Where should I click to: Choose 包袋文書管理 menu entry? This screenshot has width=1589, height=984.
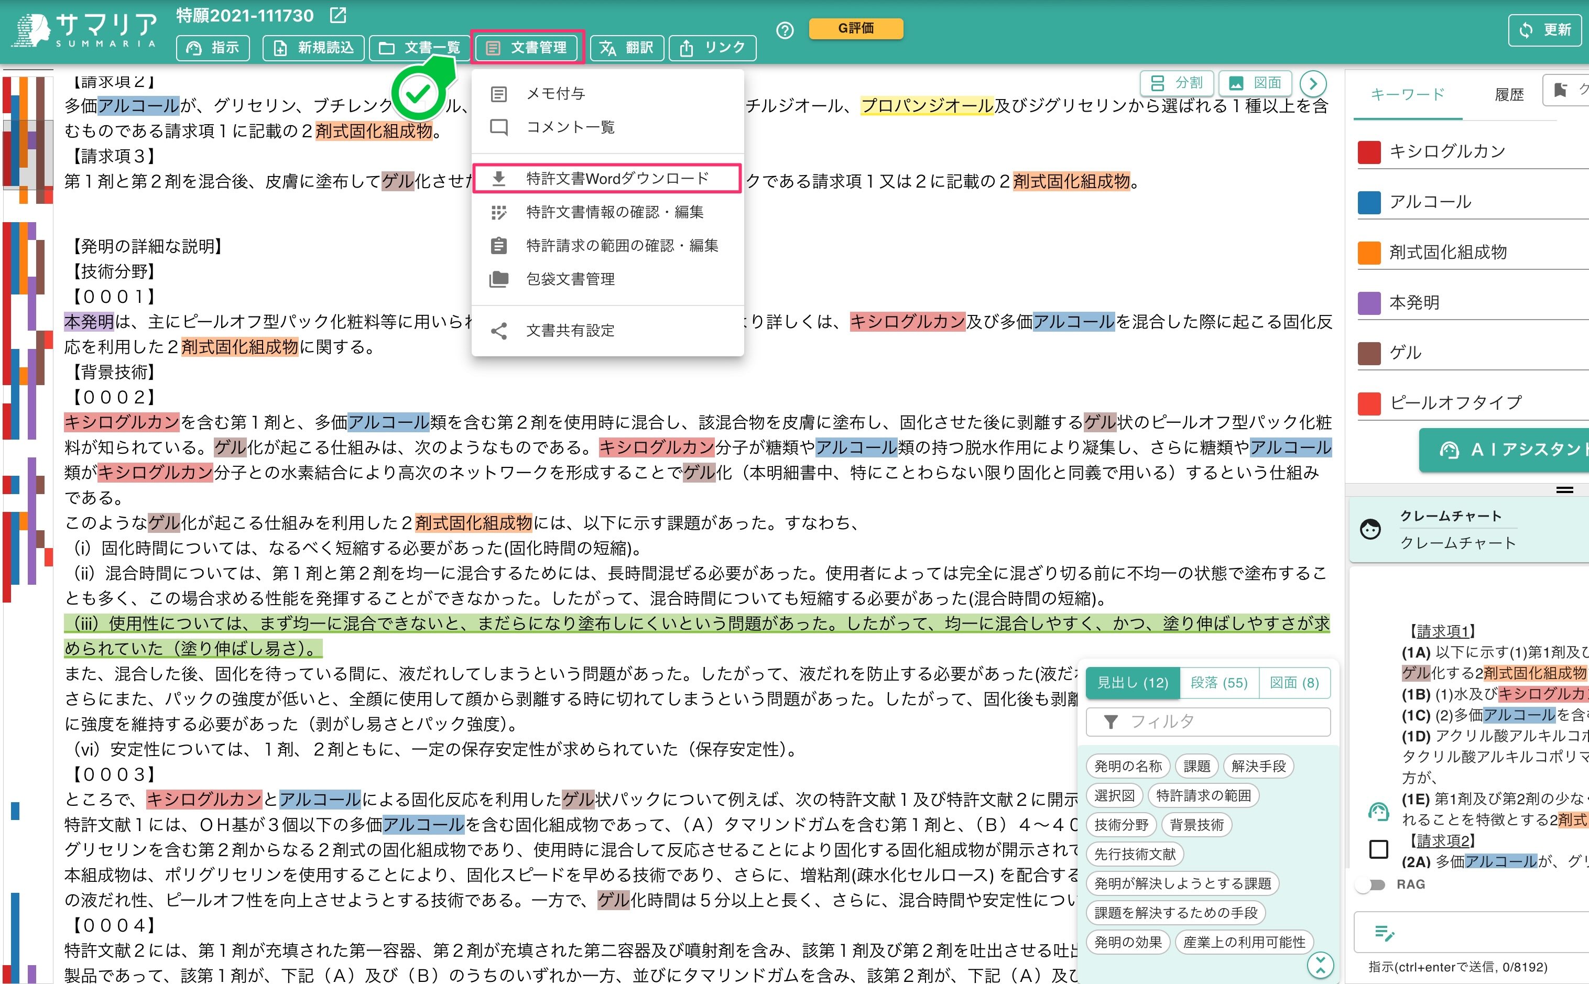coord(607,279)
